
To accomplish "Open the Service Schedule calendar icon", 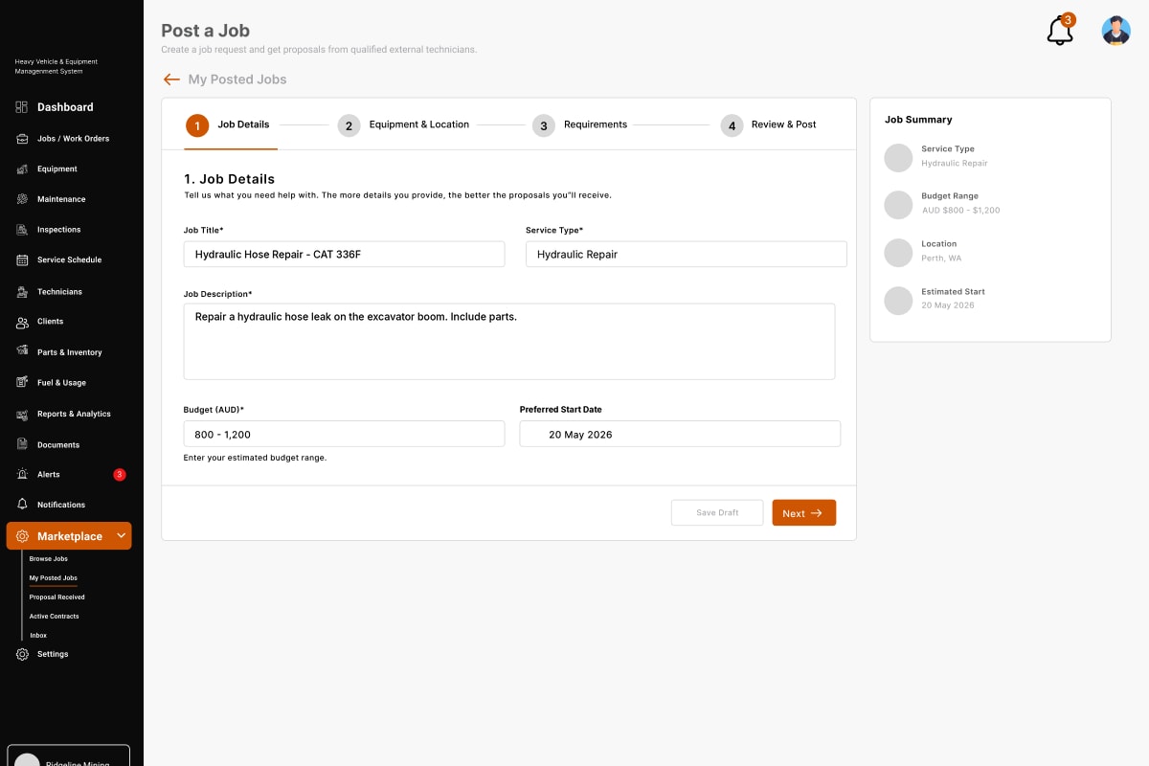I will point(22,260).
